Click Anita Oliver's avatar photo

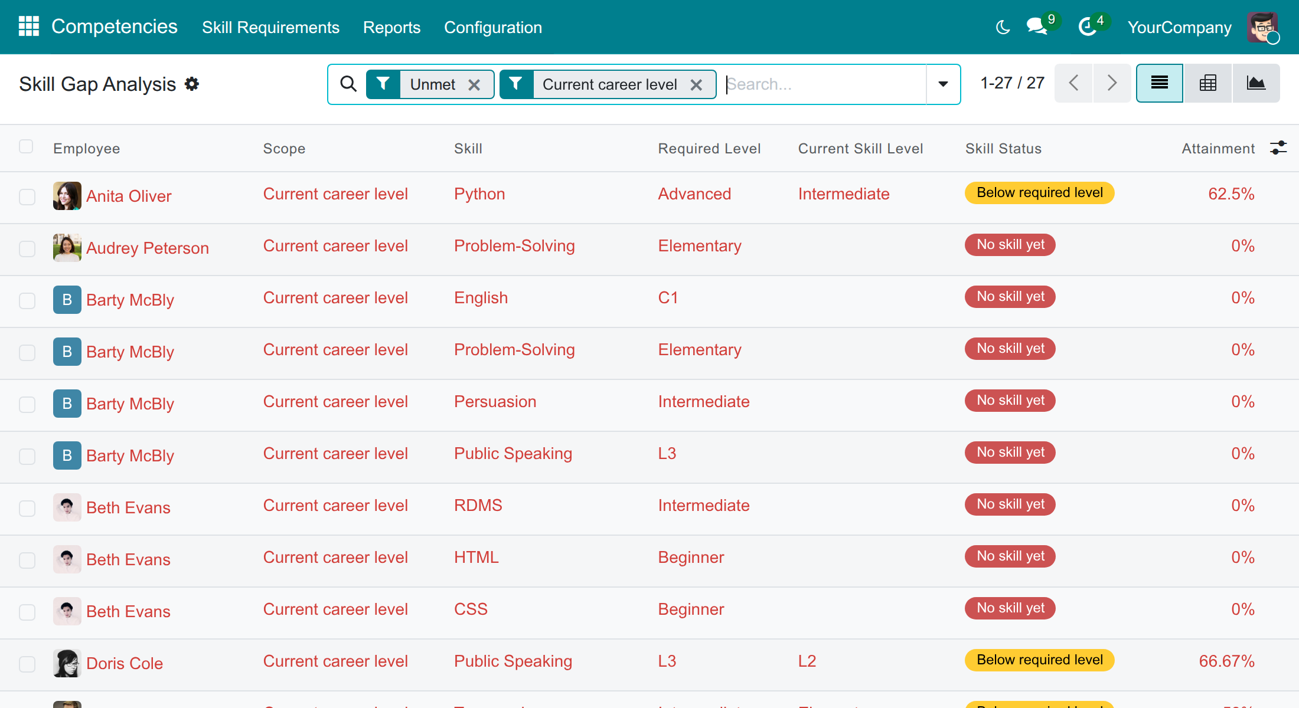pyautogui.click(x=67, y=196)
